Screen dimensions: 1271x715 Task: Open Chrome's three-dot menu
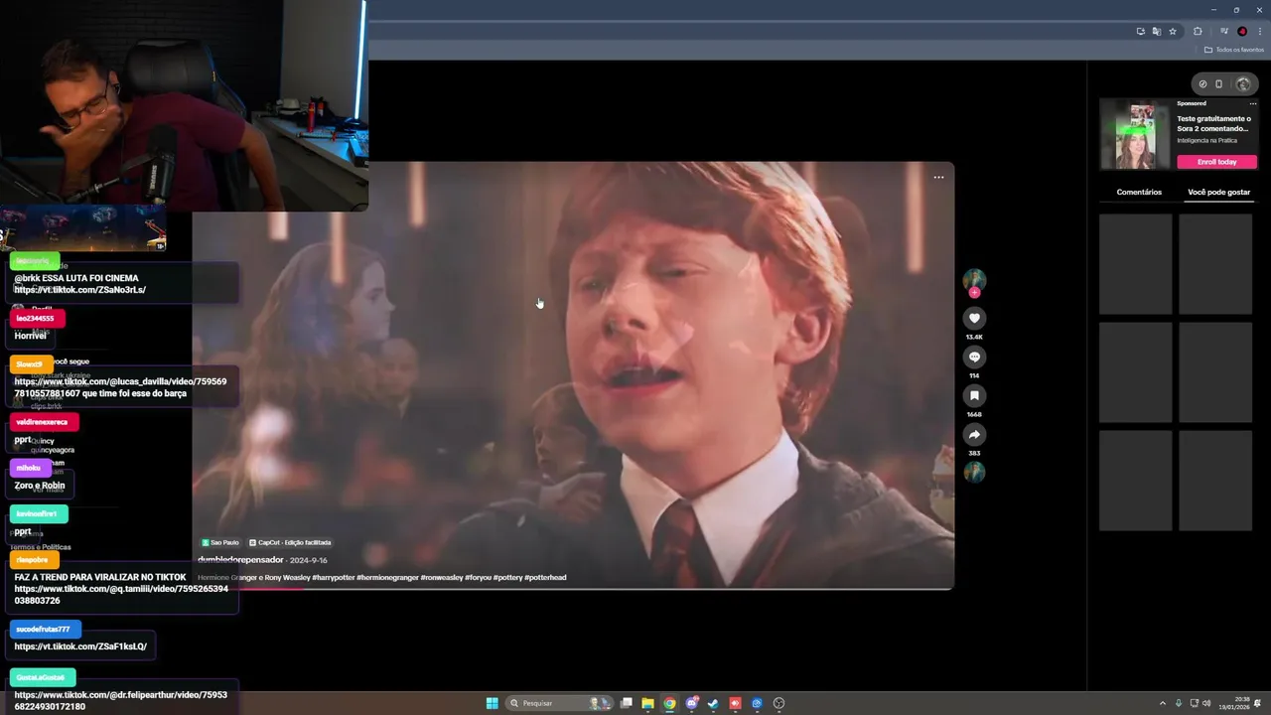(1259, 32)
